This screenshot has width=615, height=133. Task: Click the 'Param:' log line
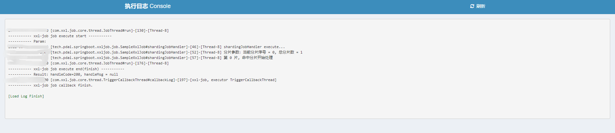click(x=40, y=42)
